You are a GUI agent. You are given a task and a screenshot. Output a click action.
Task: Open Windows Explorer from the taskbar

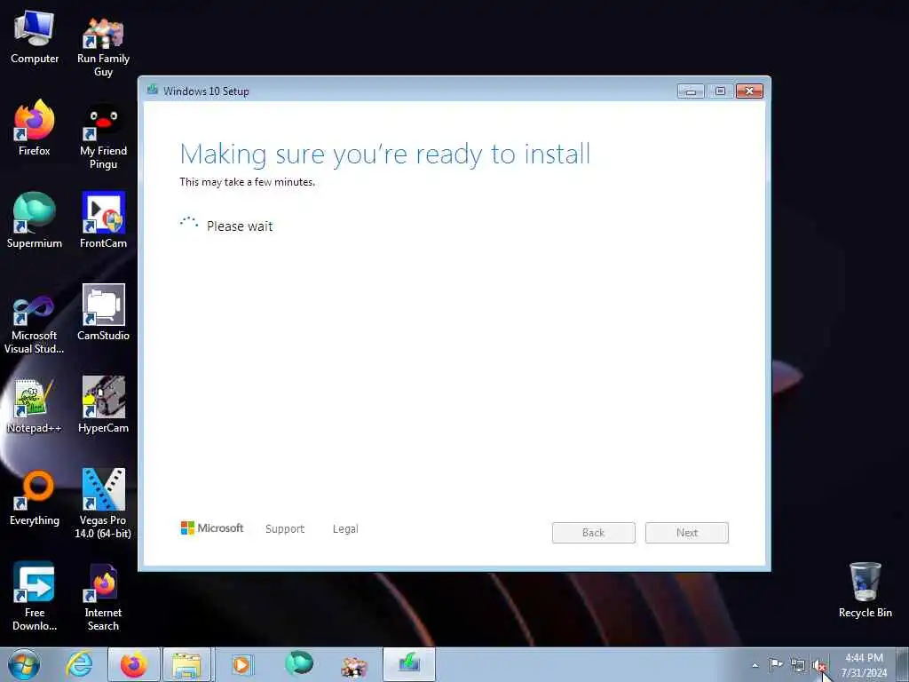187,664
